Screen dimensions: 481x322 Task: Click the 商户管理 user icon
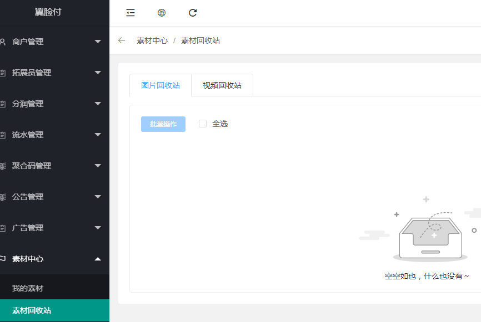pos(3,42)
